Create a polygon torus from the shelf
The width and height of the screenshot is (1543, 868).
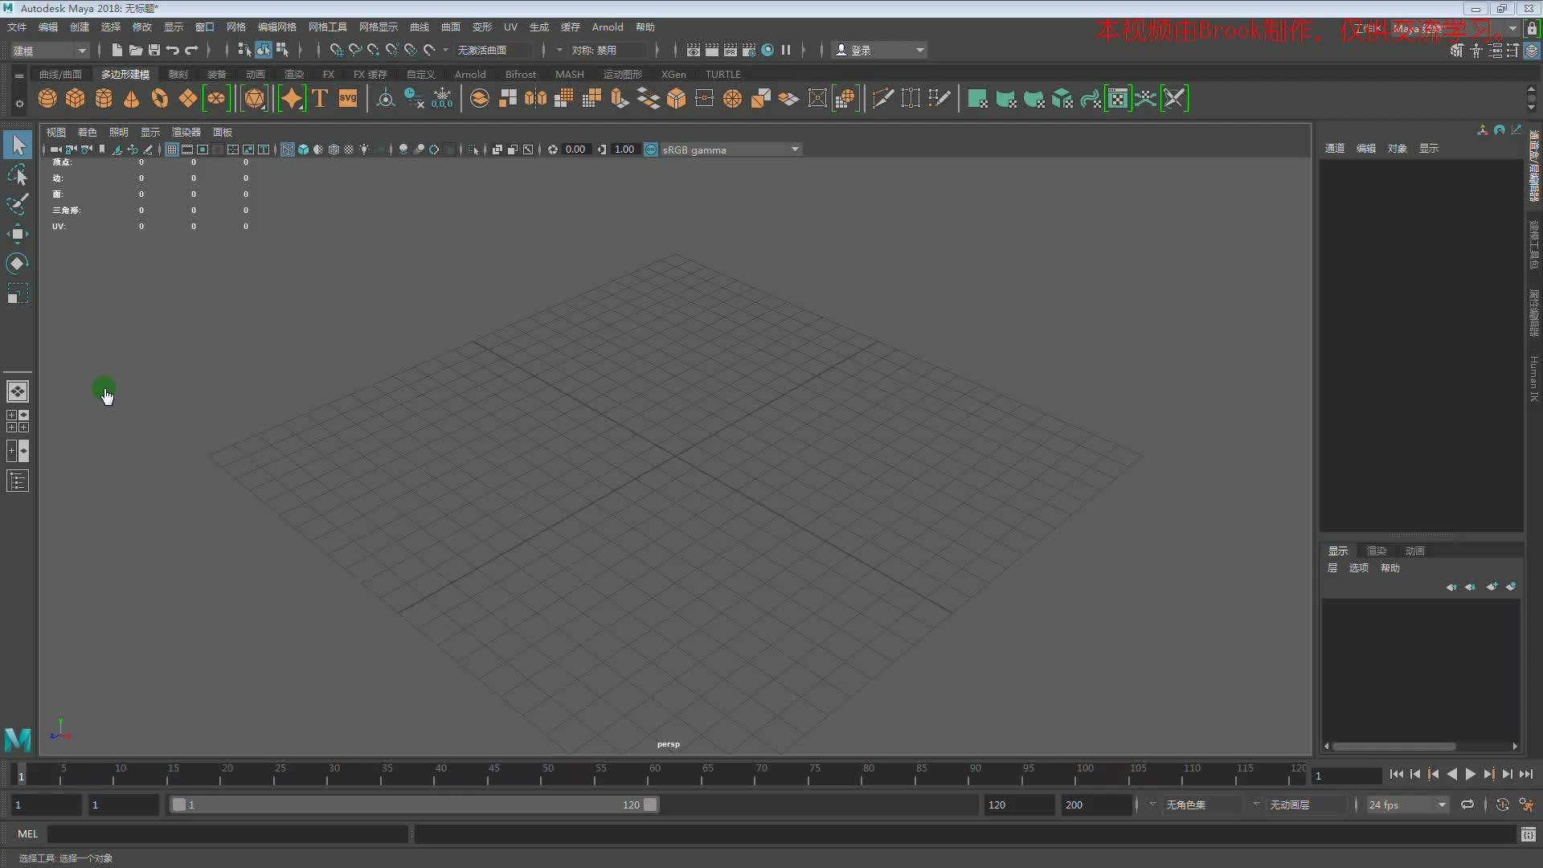(160, 99)
